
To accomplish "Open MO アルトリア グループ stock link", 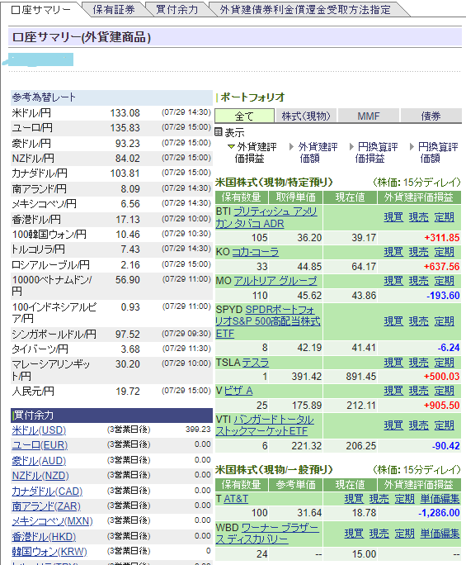I will (275, 281).
